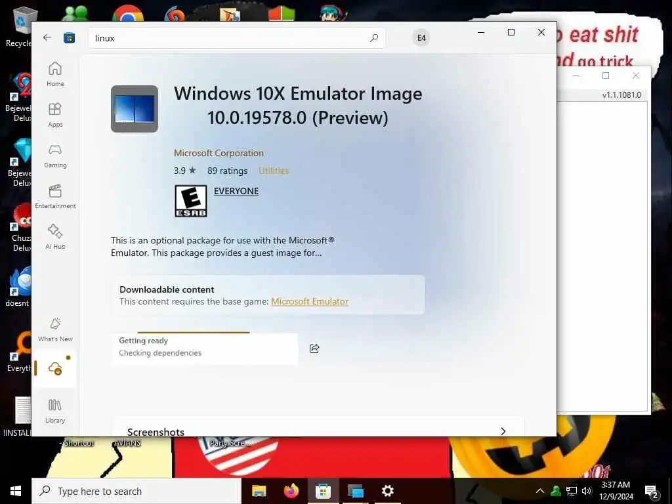Viewport: 672px width, 504px height.
Task: Open the notification center icon
Action: click(x=652, y=491)
